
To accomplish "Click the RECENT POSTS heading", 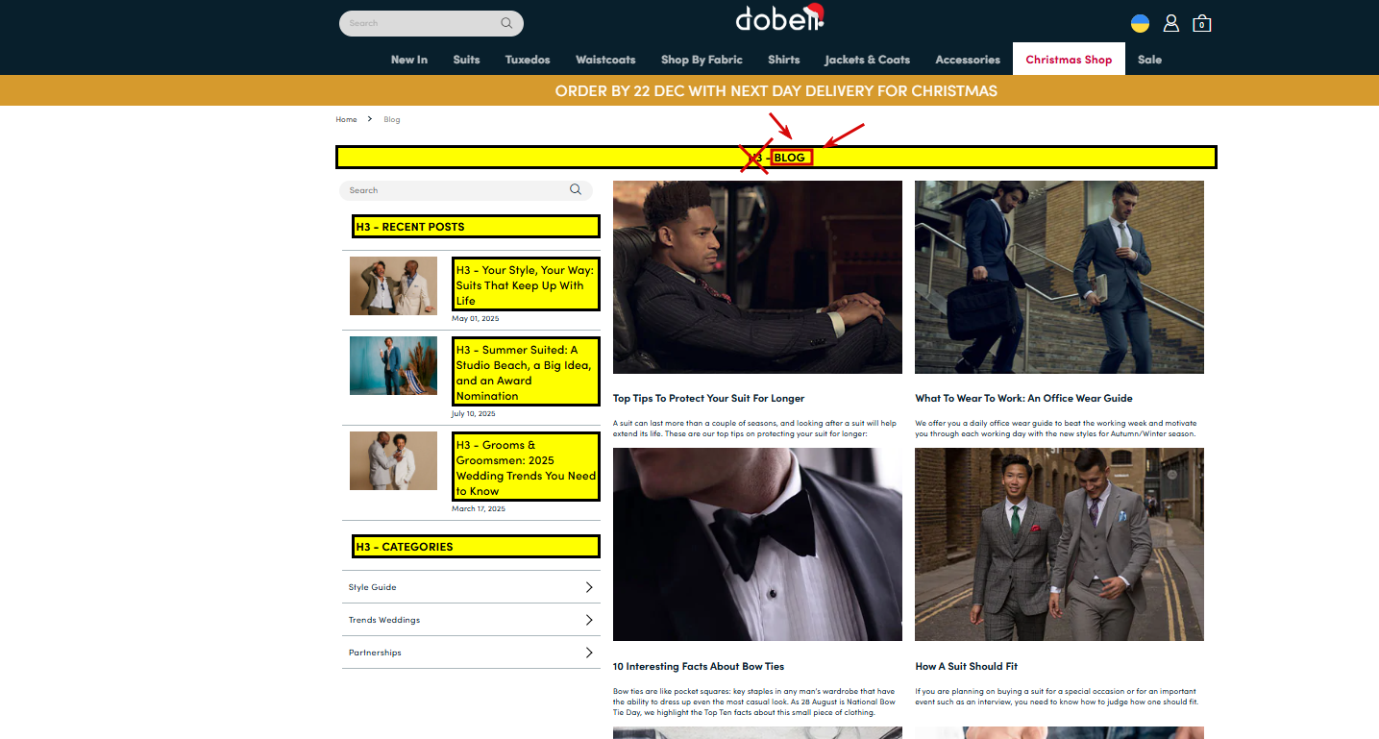I will [x=476, y=227].
